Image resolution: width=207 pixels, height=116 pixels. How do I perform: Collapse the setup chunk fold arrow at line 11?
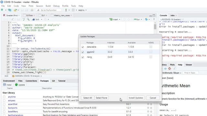pyautogui.click(x=11, y=49)
